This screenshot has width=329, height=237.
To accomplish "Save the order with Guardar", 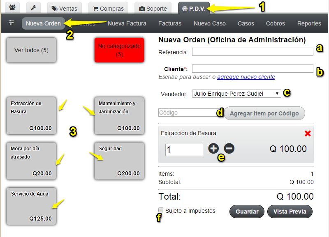I will click(247, 212).
